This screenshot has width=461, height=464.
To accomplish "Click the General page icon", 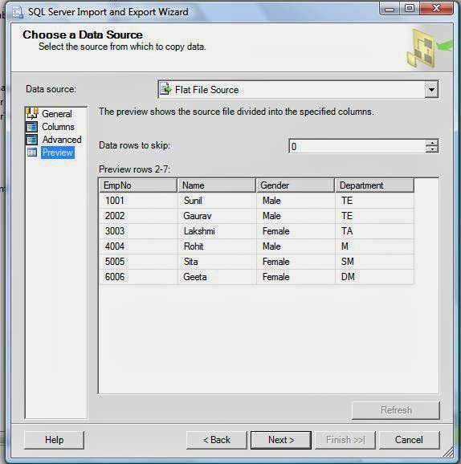I will click(x=32, y=114).
